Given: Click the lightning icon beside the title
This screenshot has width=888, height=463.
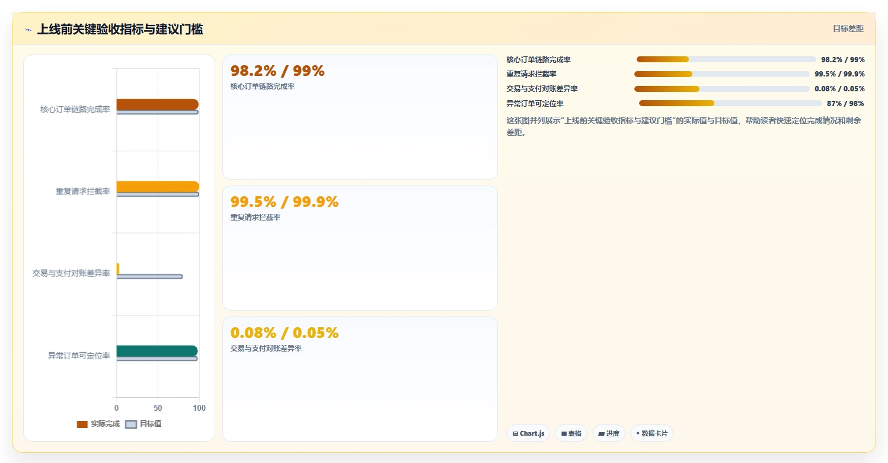Looking at the screenshot, I should tap(28, 30).
